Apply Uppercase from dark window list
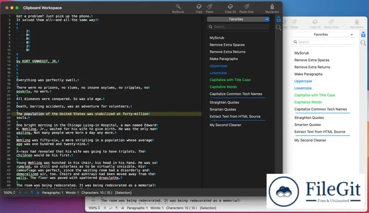 coord(218,66)
